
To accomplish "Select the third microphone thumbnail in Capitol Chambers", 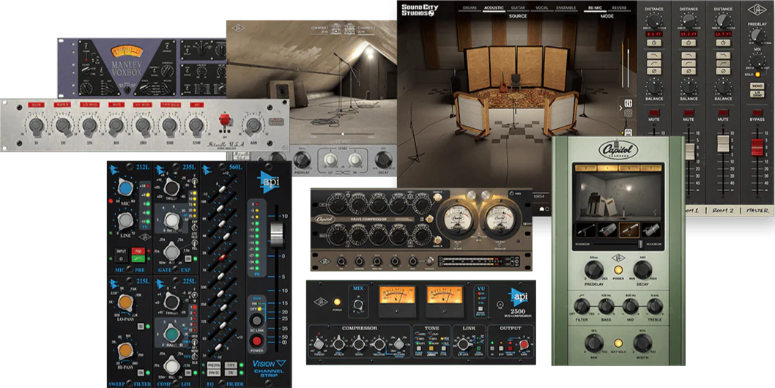I will pos(628,230).
